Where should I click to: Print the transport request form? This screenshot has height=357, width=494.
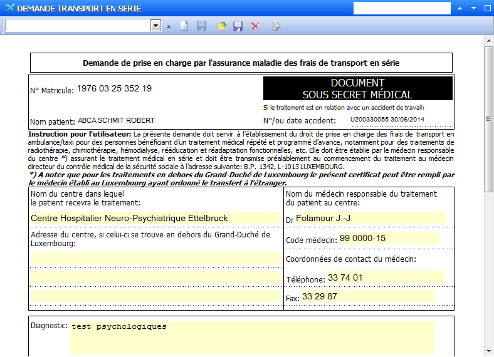[276, 26]
